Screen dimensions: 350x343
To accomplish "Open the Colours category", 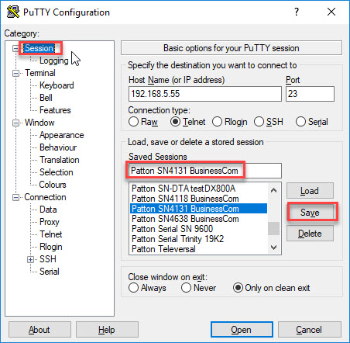I will [53, 185].
